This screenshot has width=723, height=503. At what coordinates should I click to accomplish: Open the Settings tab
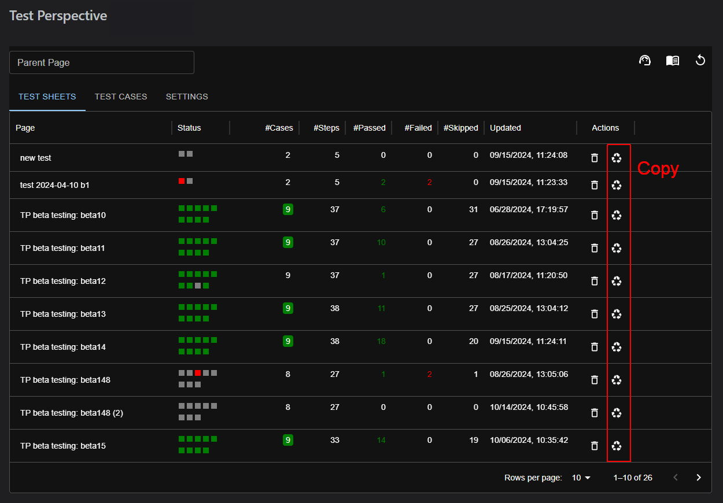(187, 97)
